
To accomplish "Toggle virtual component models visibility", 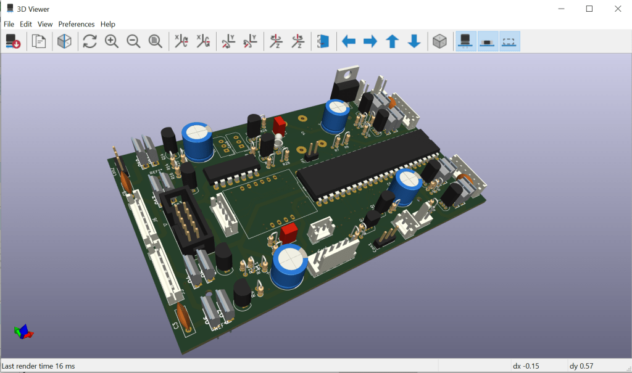I will click(509, 41).
